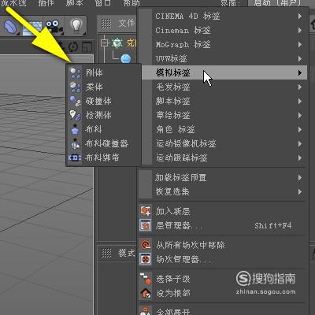
Task: Click the grip handle beside 模式 menu
Action: pyautogui.click(x=106, y=253)
